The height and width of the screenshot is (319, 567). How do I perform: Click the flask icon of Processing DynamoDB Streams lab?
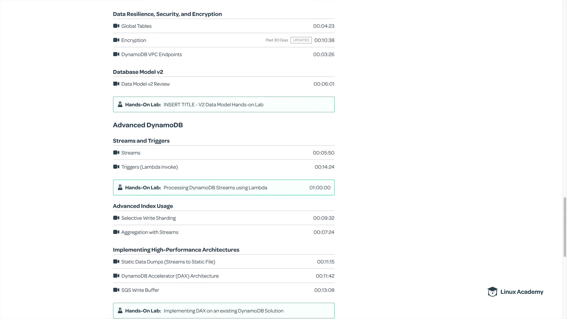tap(120, 188)
